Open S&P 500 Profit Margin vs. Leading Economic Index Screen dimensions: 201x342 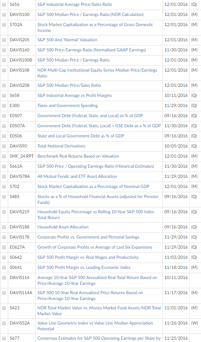84,267
